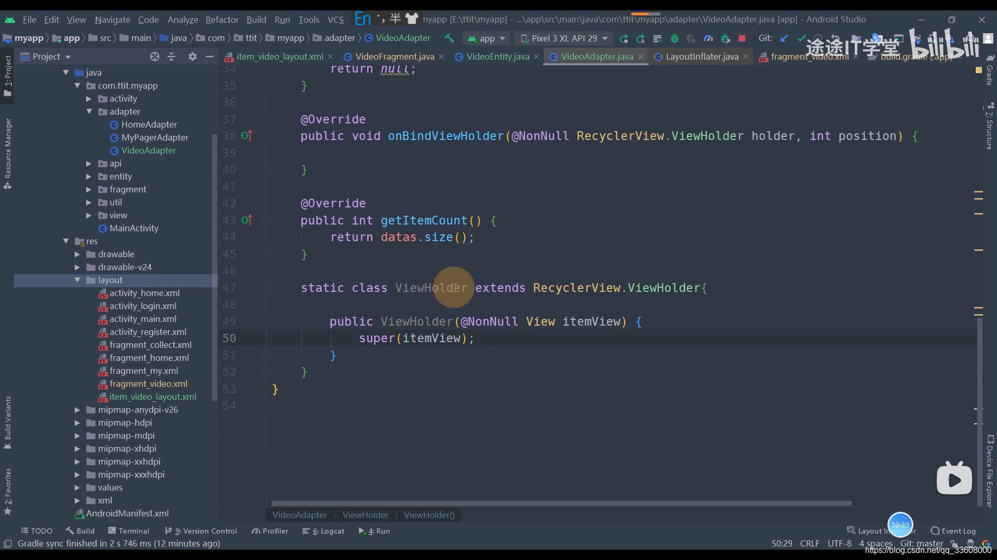The width and height of the screenshot is (997, 560).
Task: Toggle the Terminal tool window
Action: pyautogui.click(x=129, y=531)
